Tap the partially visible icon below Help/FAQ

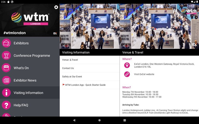tap(6, 115)
